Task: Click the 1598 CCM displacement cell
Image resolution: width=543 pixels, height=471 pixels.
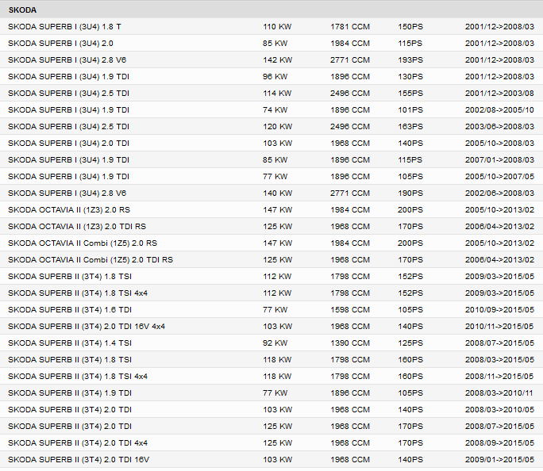Action: tap(350, 309)
